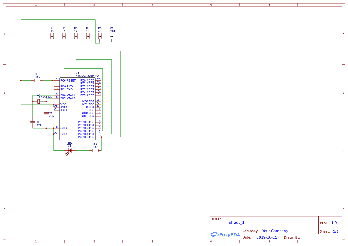Select the R1 10k resistor symbol
Image resolution: width=348 pixels, height=246 pixels.
coord(37,80)
